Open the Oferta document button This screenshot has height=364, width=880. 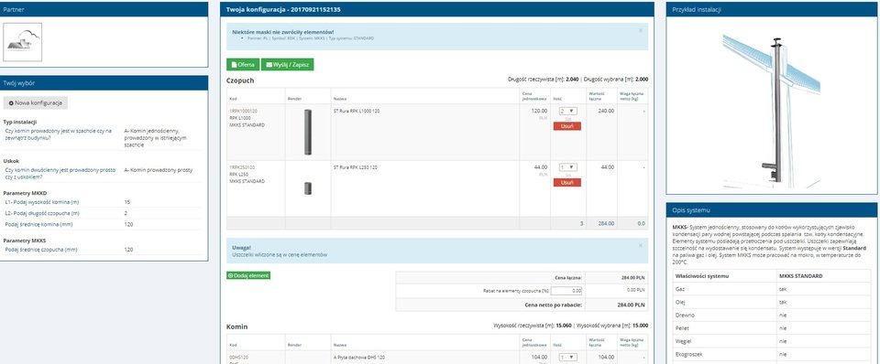tap(243, 64)
